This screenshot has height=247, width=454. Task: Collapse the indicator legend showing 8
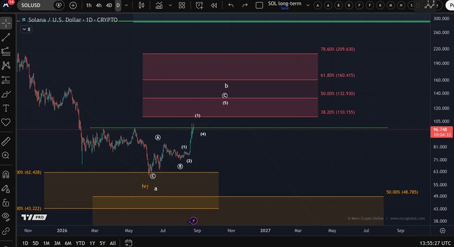pyautogui.click(x=26, y=29)
